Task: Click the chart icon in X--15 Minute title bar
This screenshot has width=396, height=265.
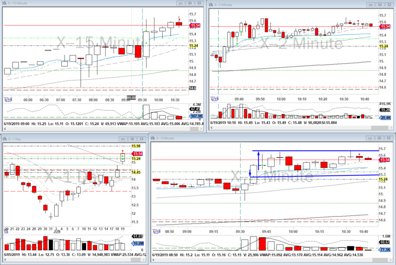Action: pyautogui.click(x=4, y=4)
